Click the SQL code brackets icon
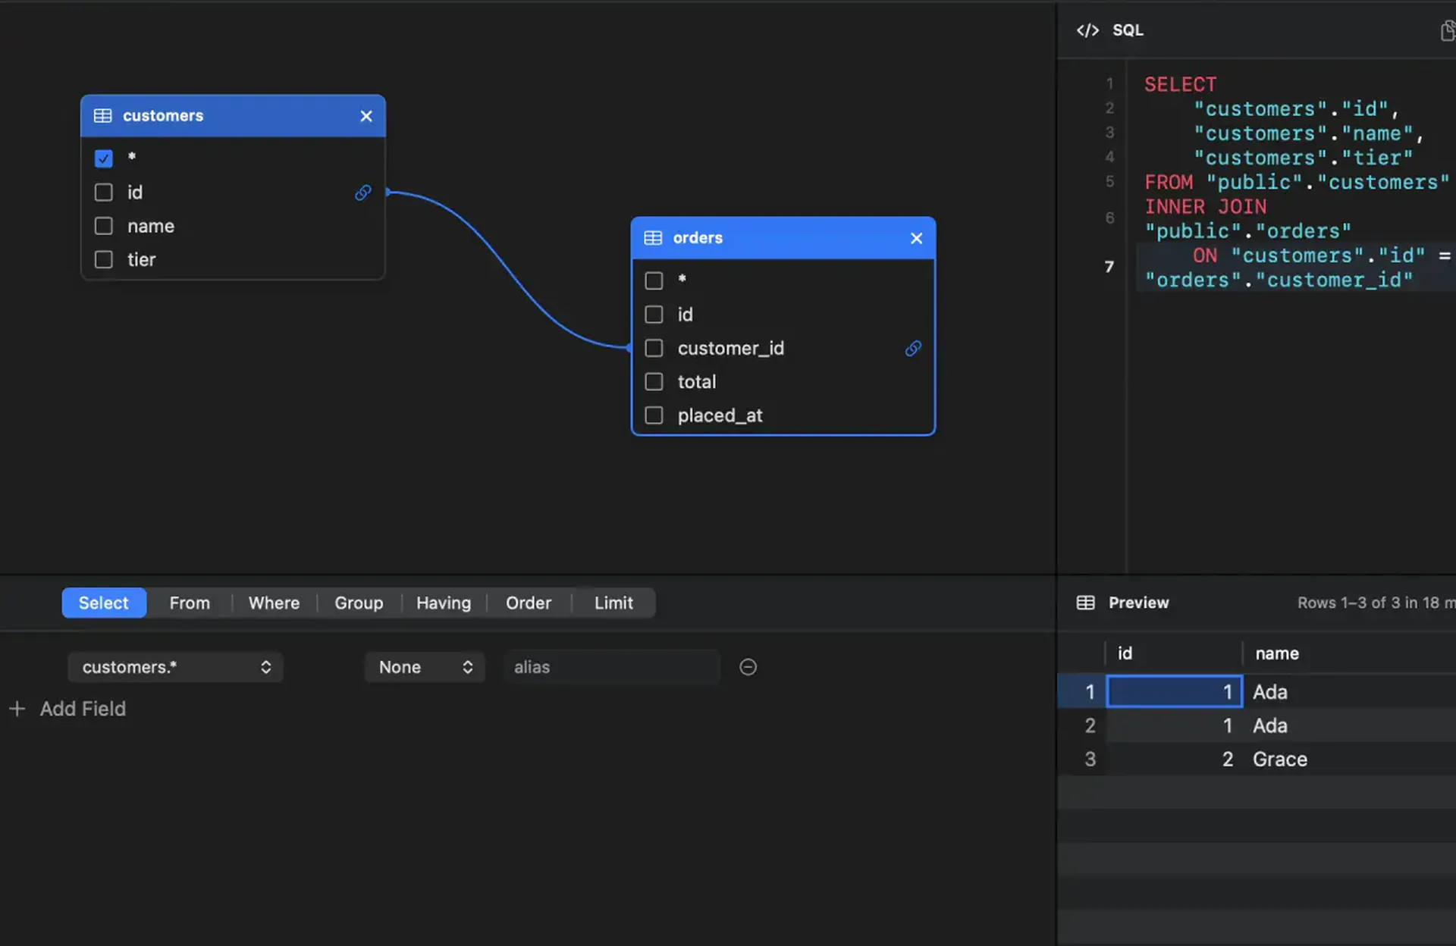The width and height of the screenshot is (1456, 946). [1087, 30]
